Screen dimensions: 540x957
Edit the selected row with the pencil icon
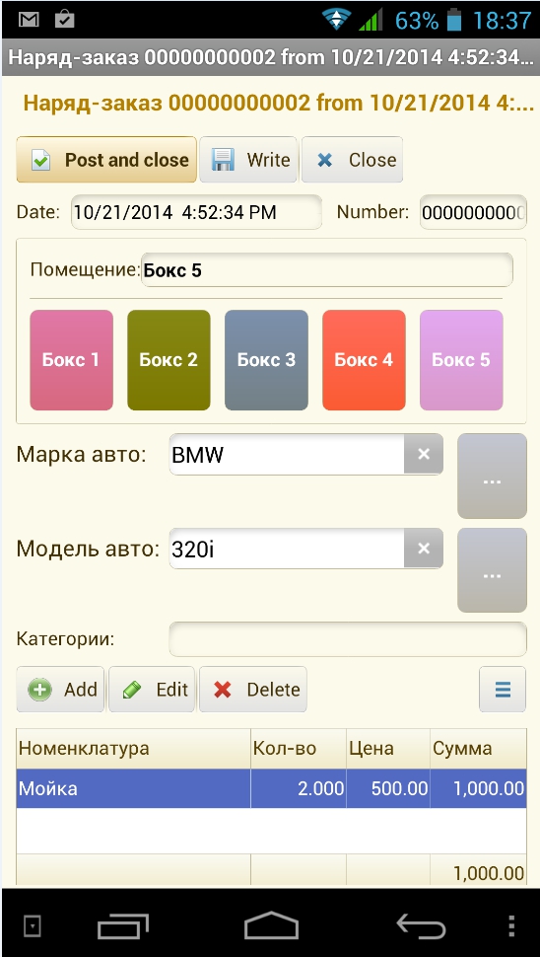[152, 689]
